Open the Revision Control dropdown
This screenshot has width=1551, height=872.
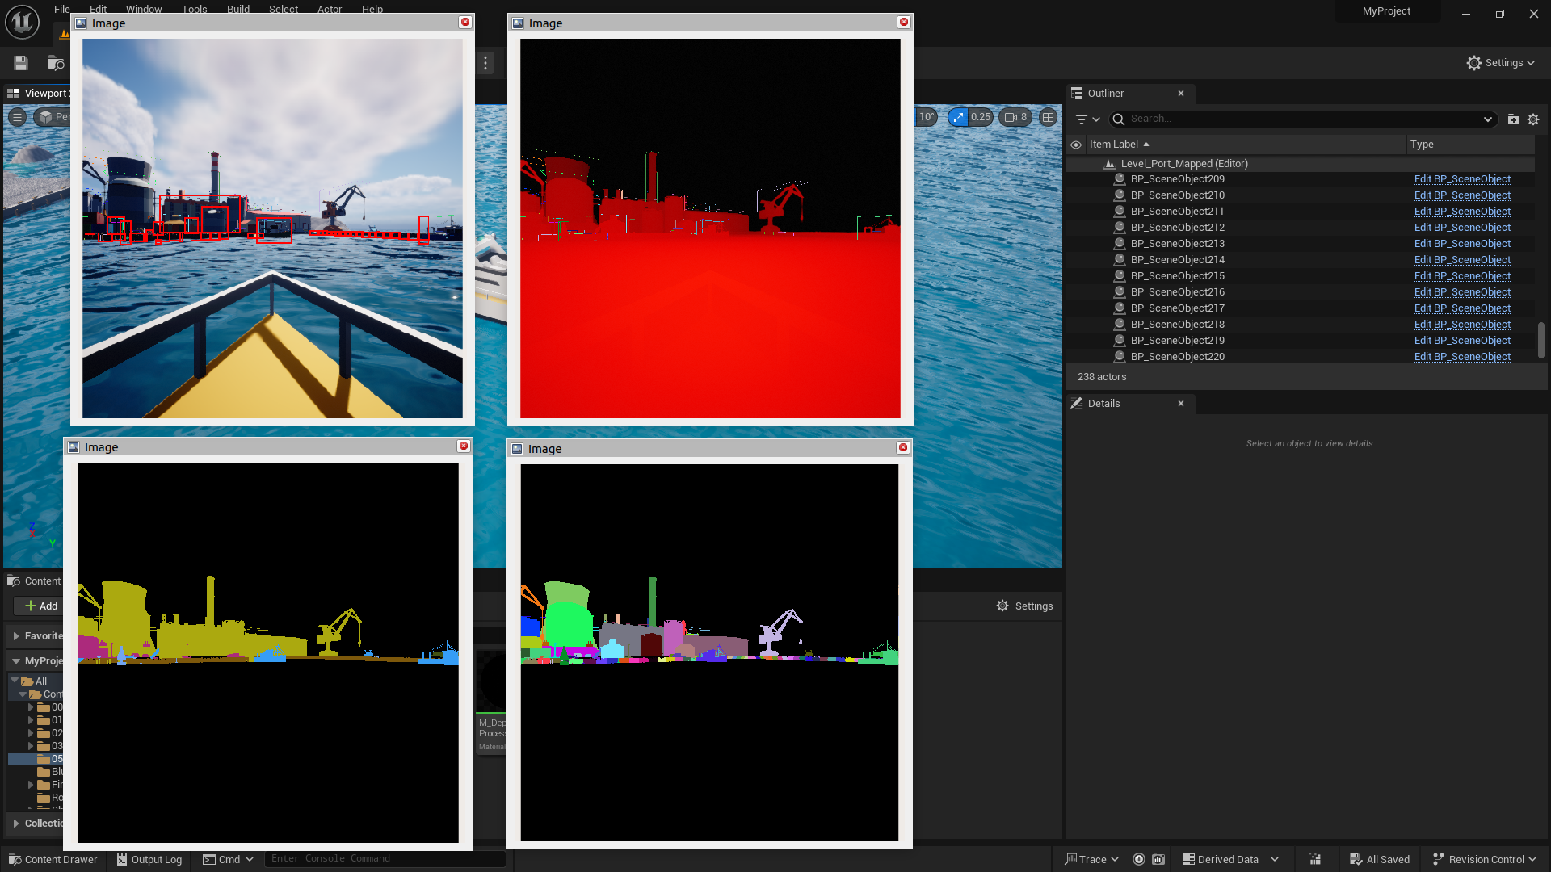pyautogui.click(x=1485, y=859)
